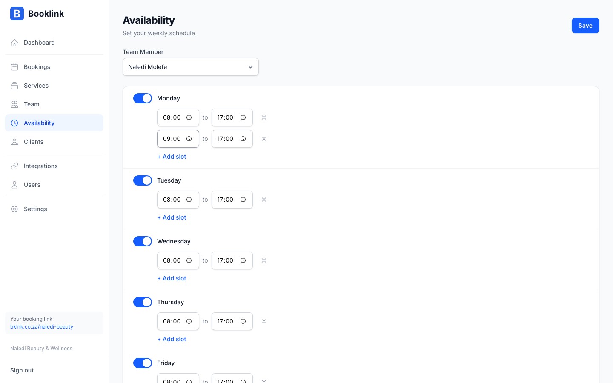The height and width of the screenshot is (383, 613).
Task: Open Integrations via the link icon
Action: 14,166
